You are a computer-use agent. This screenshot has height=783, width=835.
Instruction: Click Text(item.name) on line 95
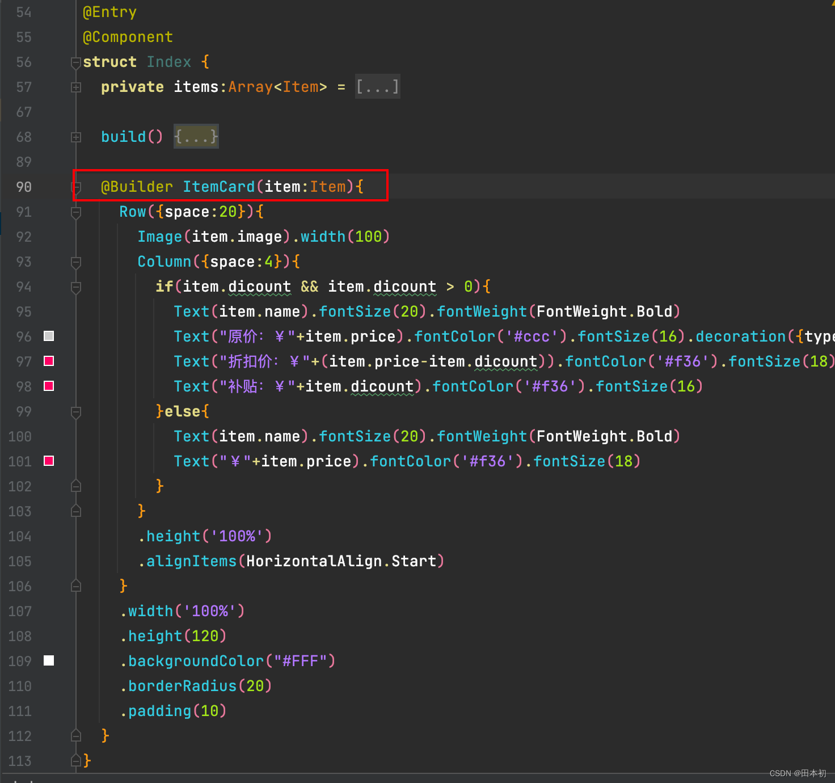coord(242,312)
